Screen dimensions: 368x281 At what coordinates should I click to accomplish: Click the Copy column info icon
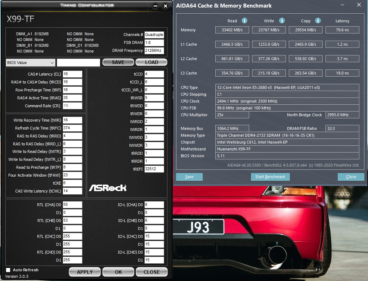[318, 21]
